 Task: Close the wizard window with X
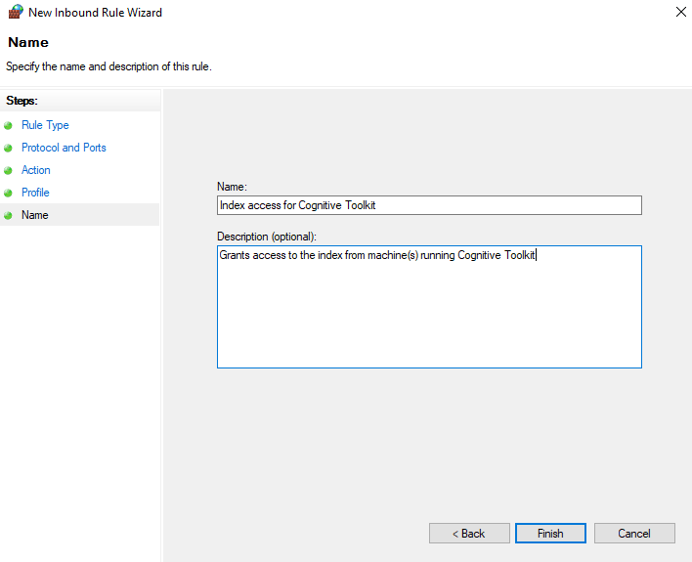[x=680, y=13]
